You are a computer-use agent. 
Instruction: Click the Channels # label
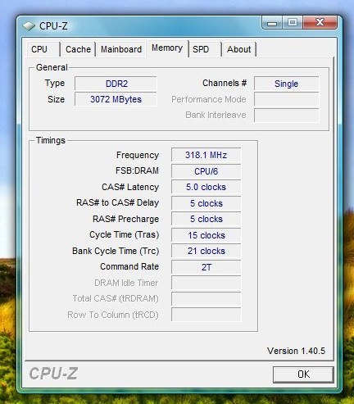tap(225, 83)
